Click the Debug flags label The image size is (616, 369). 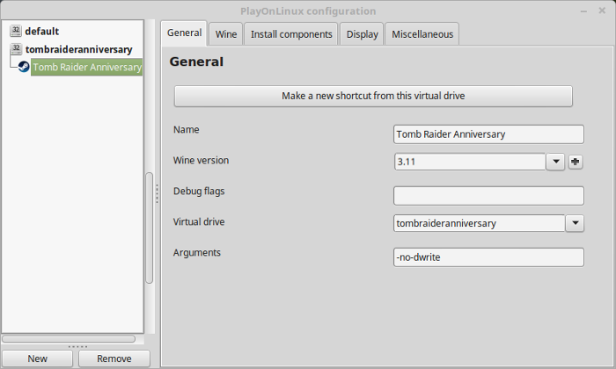[199, 192]
